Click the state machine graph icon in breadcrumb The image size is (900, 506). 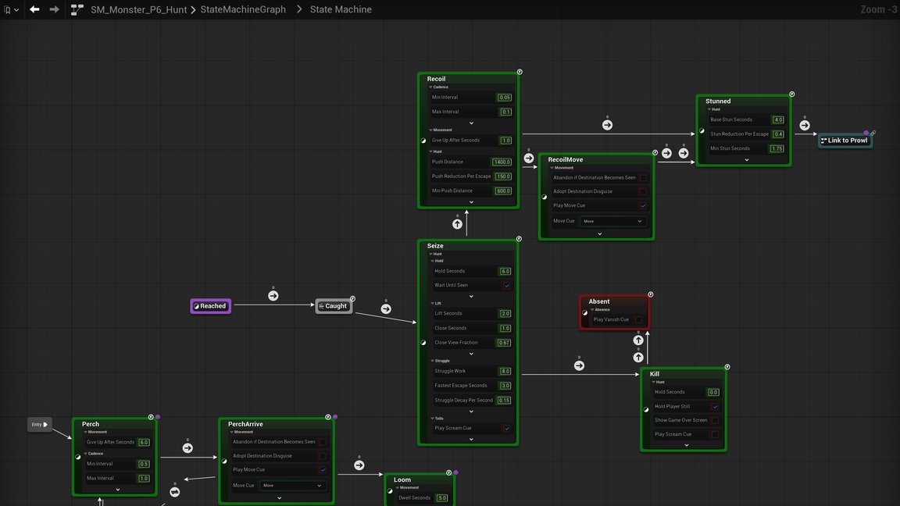[x=77, y=9]
